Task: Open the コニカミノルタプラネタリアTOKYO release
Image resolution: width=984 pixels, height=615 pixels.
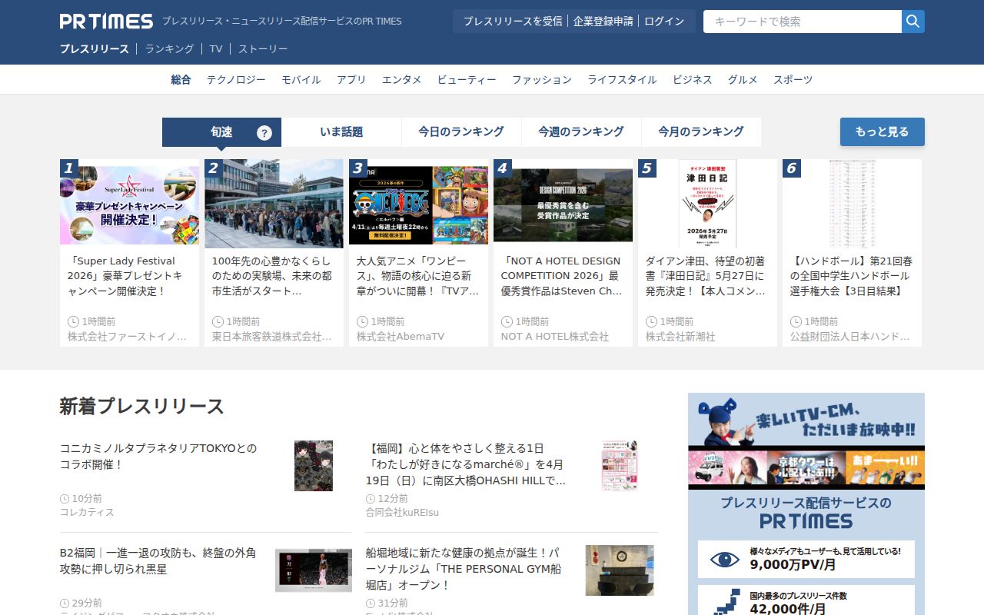Action: click(158, 457)
